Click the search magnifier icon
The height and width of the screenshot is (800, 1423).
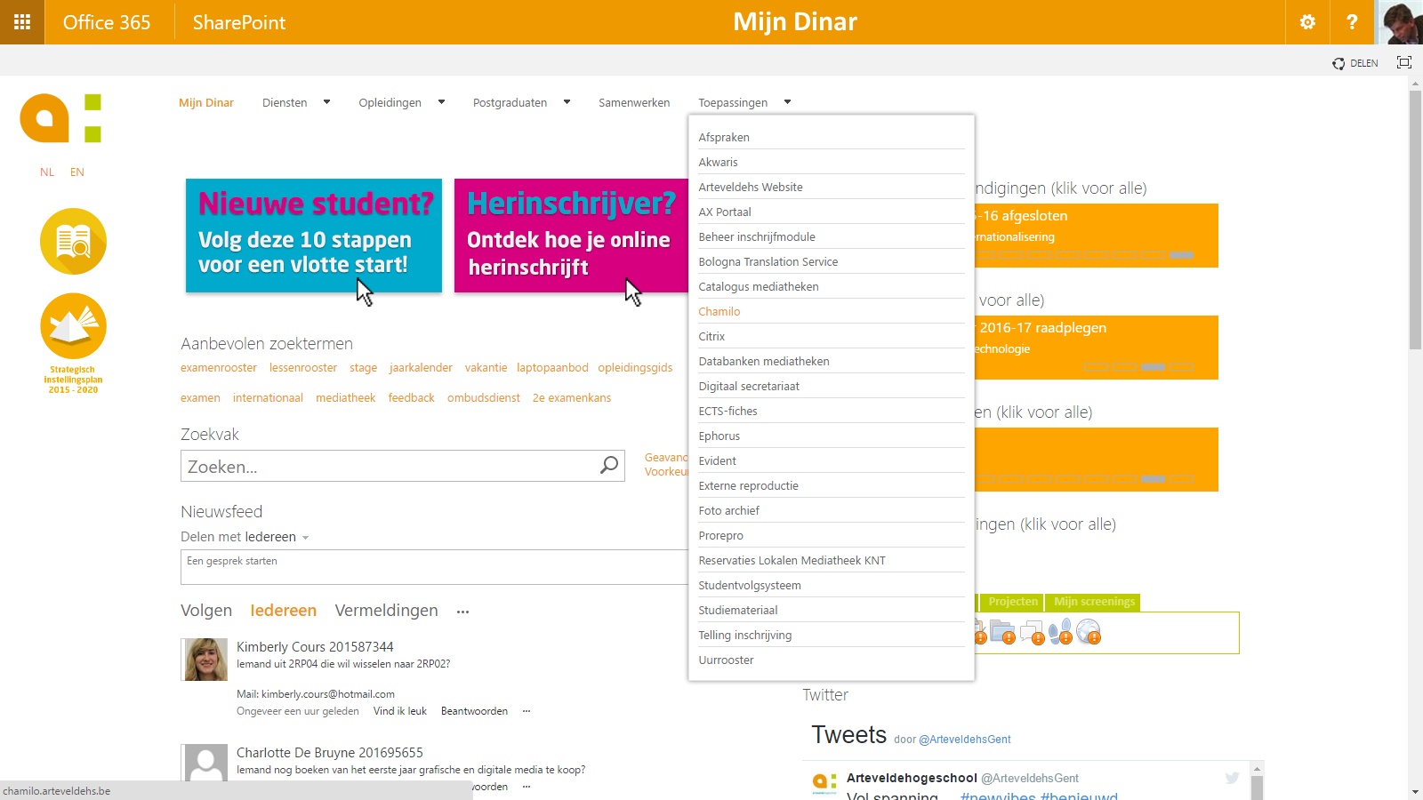(x=609, y=465)
